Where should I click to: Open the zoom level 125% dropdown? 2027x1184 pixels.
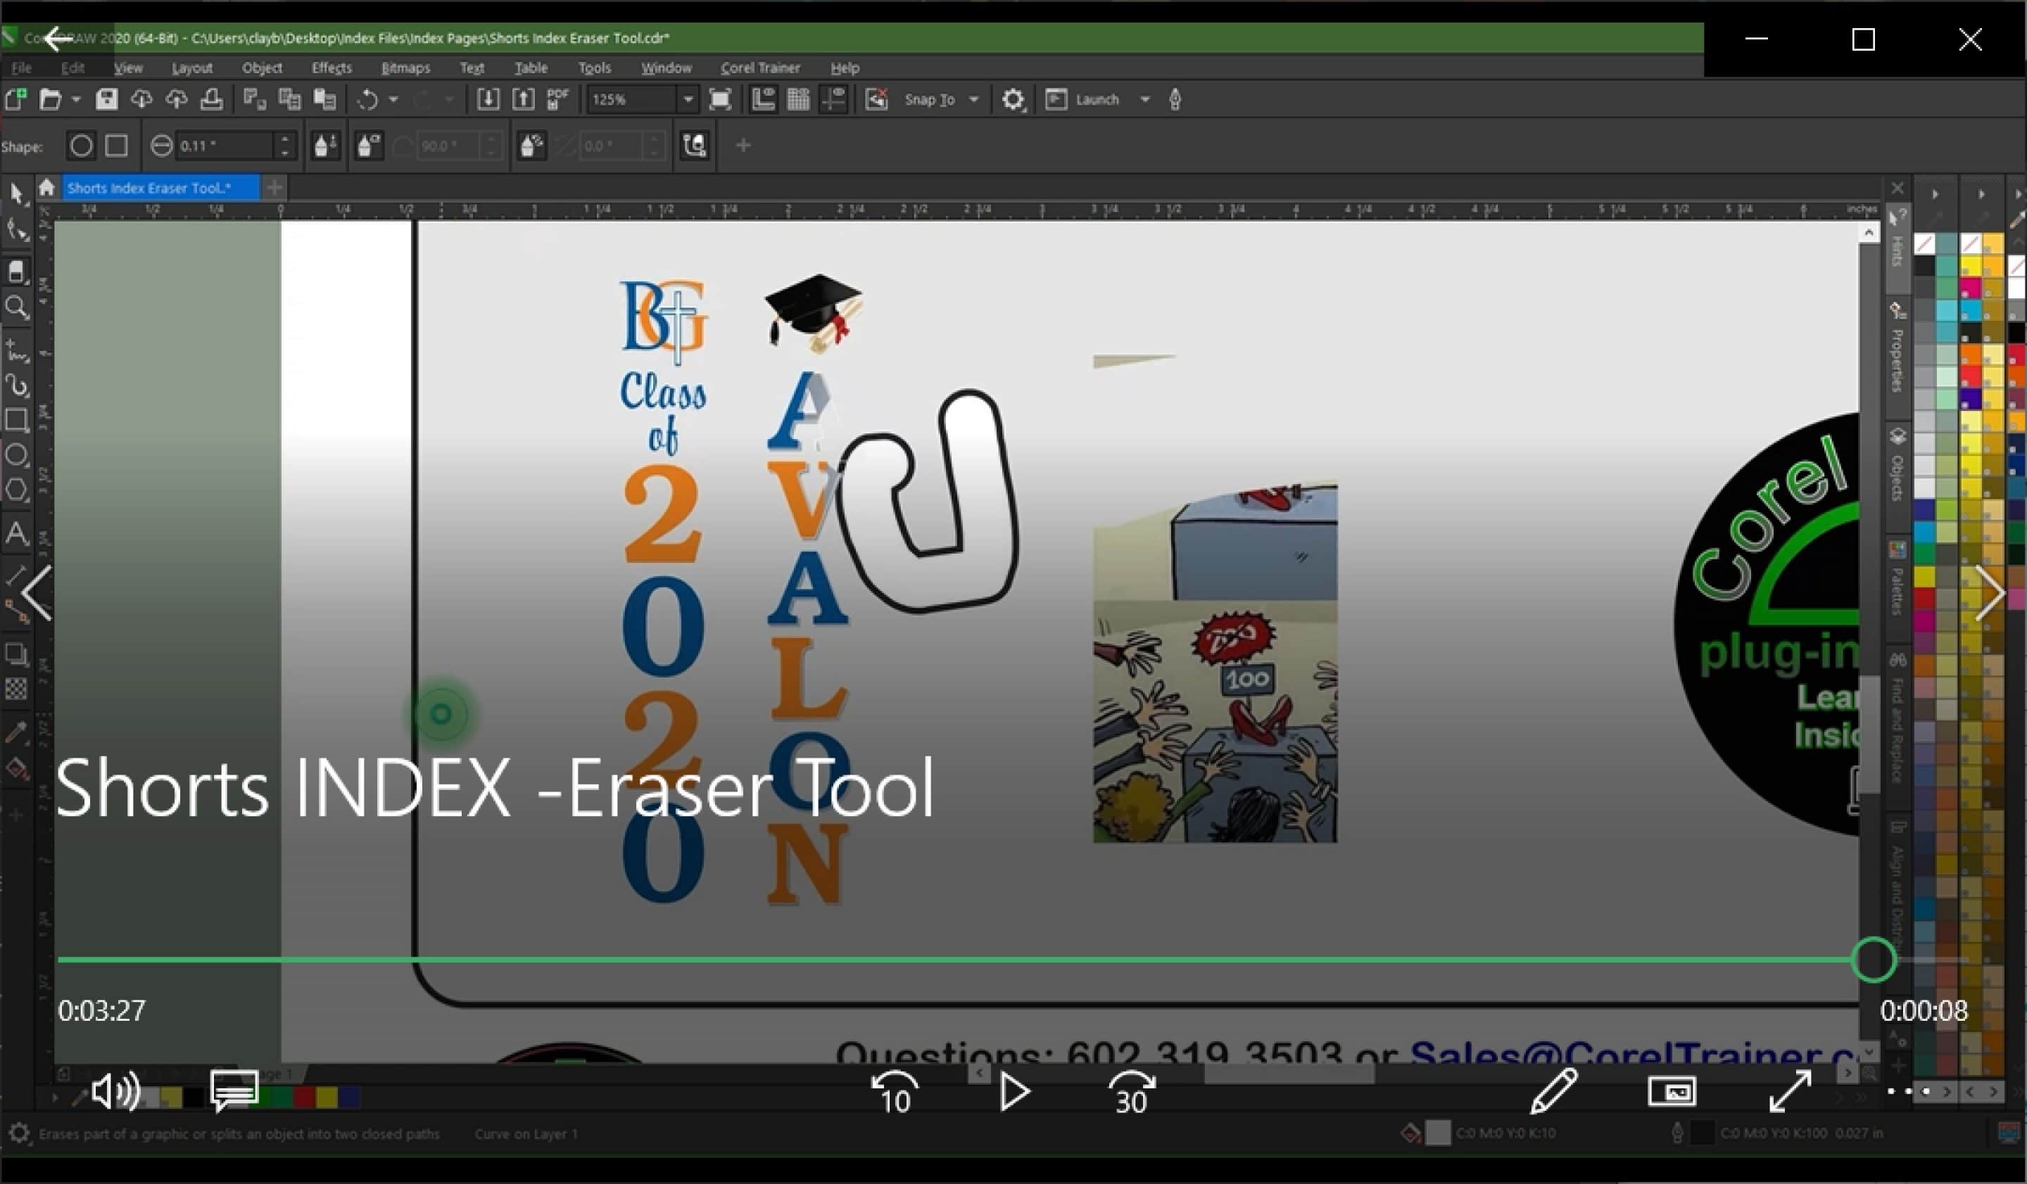(688, 100)
